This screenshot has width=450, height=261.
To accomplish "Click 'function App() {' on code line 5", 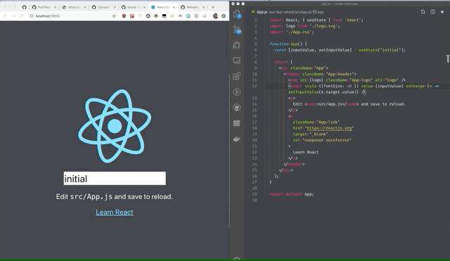I will [x=288, y=44].
